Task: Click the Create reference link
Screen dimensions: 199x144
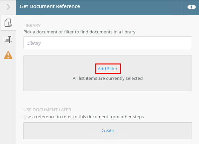Action: coord(108,130)
